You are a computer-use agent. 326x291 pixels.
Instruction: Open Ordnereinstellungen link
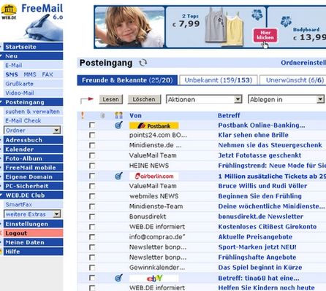303,63
